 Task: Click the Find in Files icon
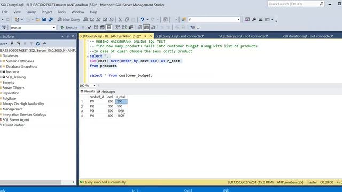click(x=184, y=20)
